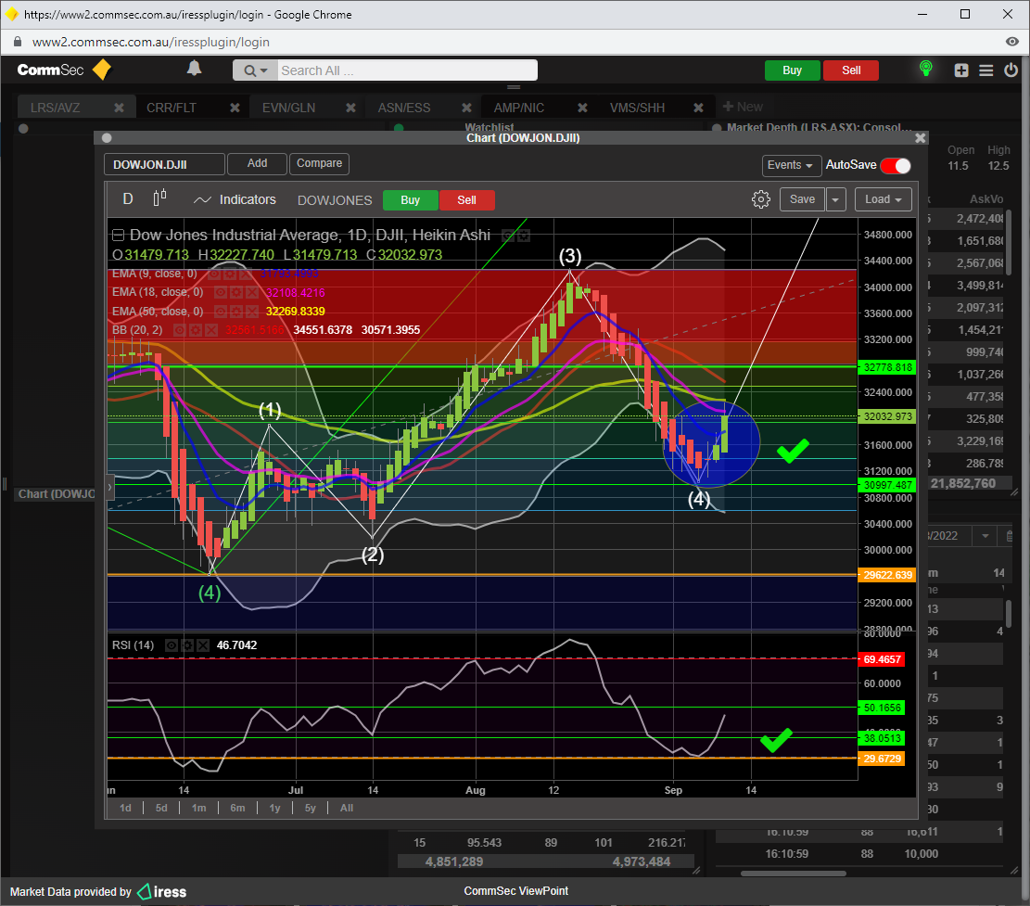
Task: Expand the Events dropdown
Action: coord(791,165)
